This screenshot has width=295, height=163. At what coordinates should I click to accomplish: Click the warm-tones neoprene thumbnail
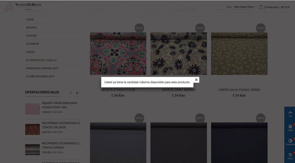pyautogui.click(x=32, y=129)
